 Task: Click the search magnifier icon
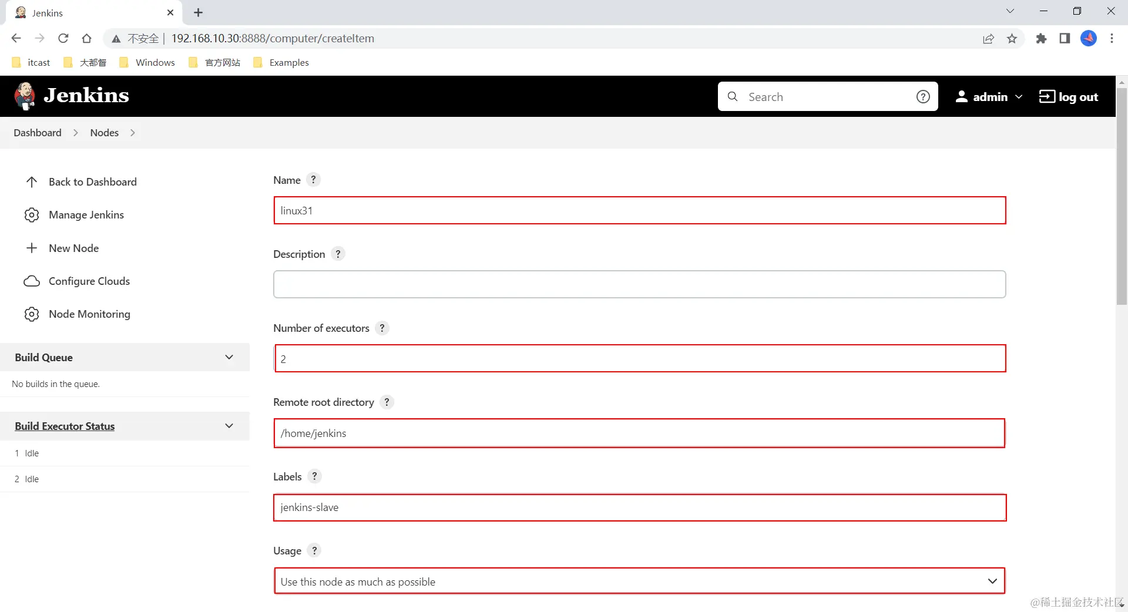click(733, 97)
